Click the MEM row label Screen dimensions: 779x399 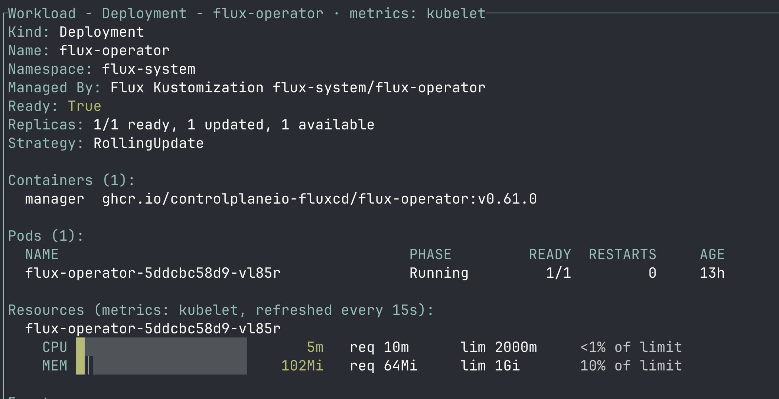pyautogui.click(x=55, y=366)
